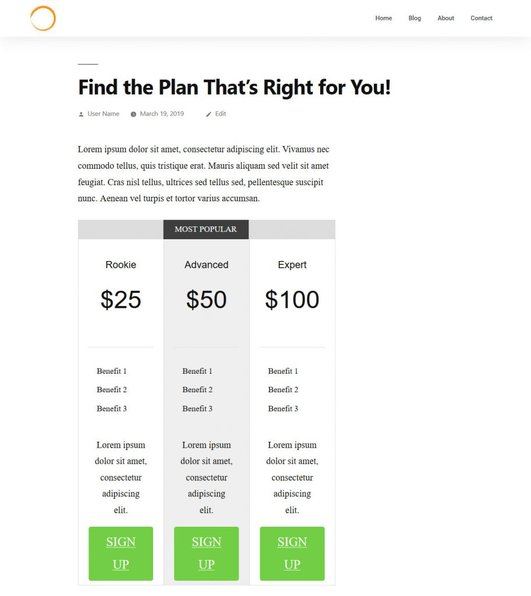This screenshot has height=596, width=531.
Task: Navigate to the Contact page
Action: 482,18
